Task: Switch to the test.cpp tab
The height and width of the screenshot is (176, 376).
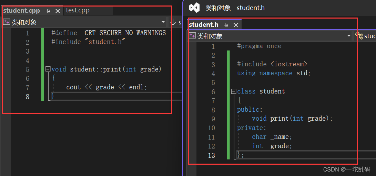Action: tap(78, 11)
